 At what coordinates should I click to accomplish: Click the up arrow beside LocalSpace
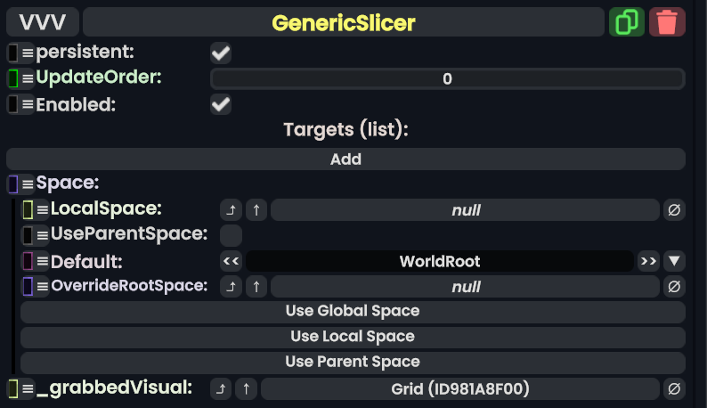(x=256, y=210)
